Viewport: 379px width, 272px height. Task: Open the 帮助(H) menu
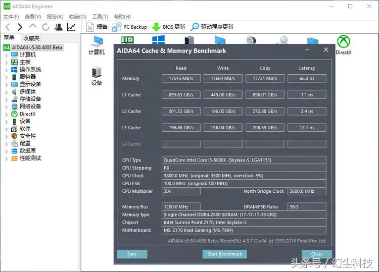(x=122, y=17)
